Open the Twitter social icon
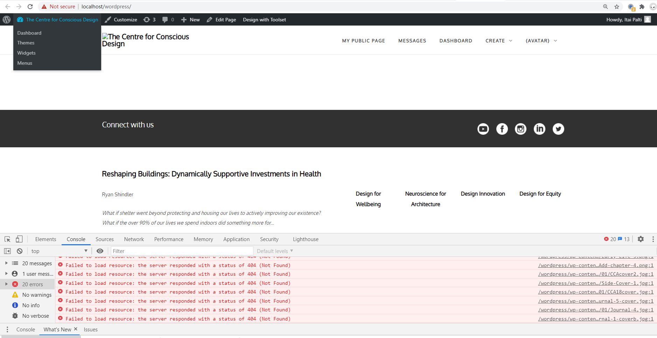 tap(558, 129)
